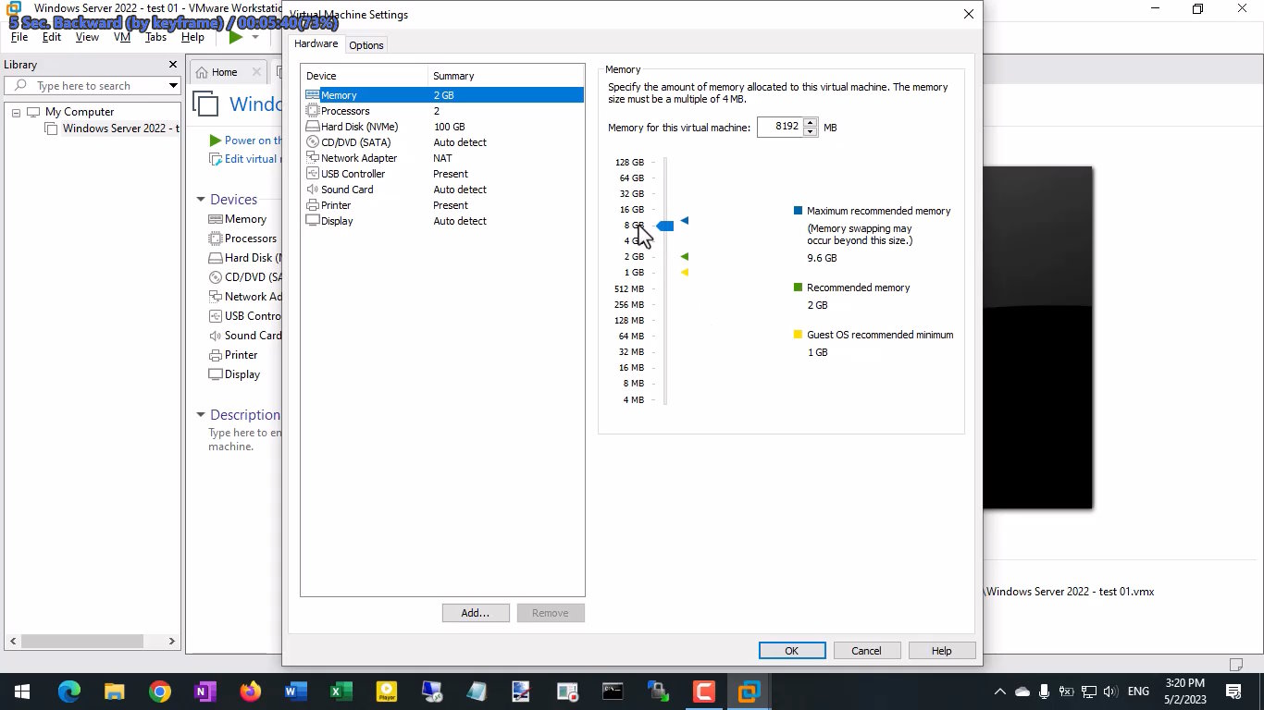Open Microsoft Edge from taskbar
1264x710 pixels.
68,691
